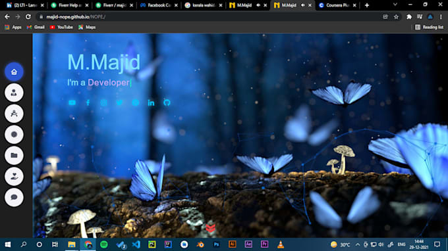The width and height of the screenshot is (448, 251).
Task: Open the Extensions puzzle icon
Action: [x=409, y=17]
